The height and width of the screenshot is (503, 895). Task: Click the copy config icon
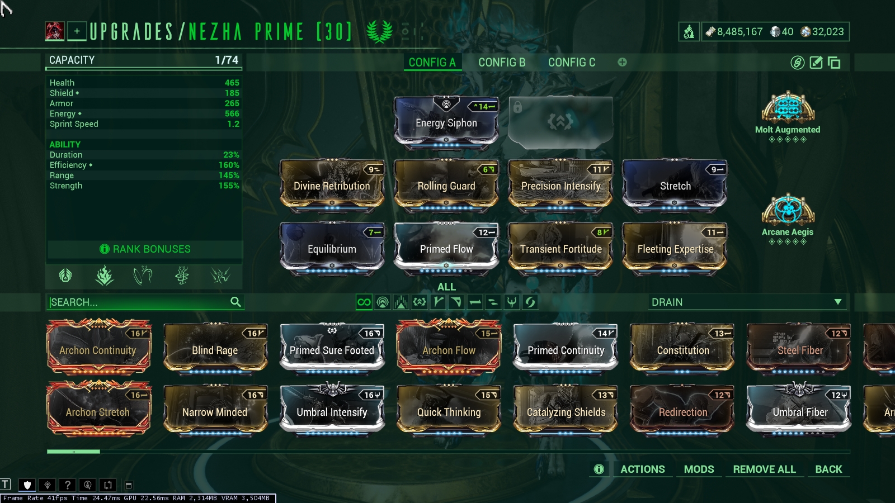(x=834, y=63)
